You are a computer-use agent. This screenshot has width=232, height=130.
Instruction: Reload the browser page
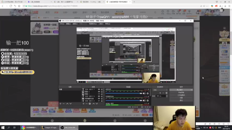(11, 6)
